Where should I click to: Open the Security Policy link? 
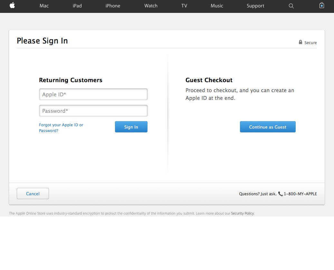coord(242,213)
